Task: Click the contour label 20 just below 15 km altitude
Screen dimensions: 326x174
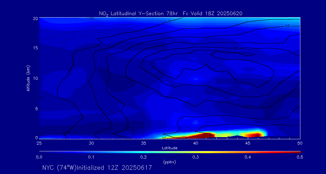Action: point(235,48)
